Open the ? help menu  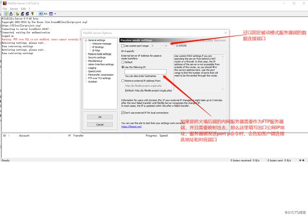coord(29,9)
